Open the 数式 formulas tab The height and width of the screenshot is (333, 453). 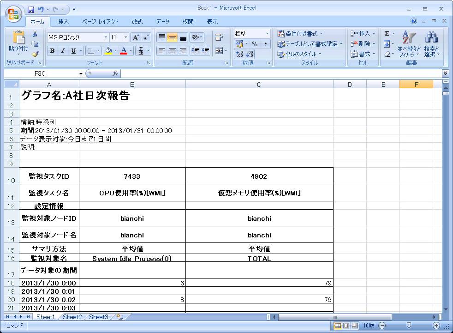tap(137, 21)
